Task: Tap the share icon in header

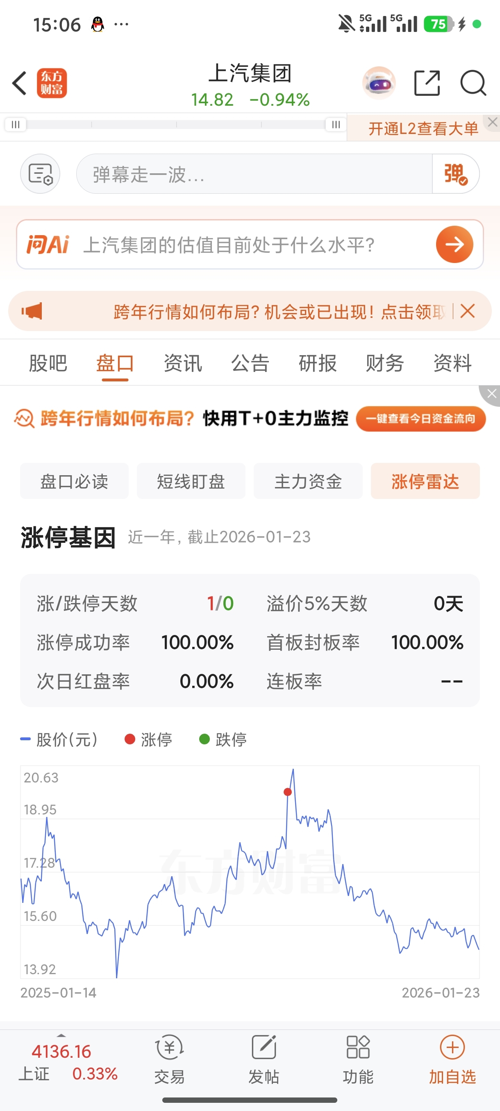Action: point(427,83)
